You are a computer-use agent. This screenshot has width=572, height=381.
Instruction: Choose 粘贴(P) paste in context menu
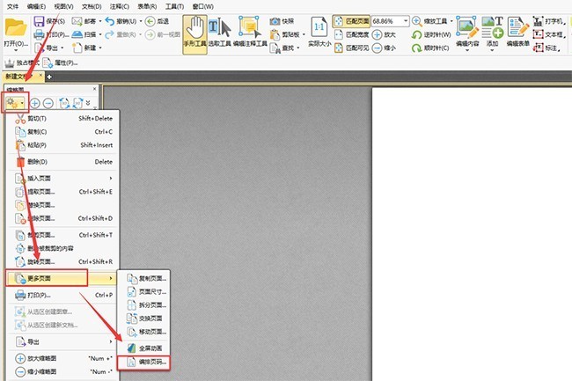coord(62,145)
